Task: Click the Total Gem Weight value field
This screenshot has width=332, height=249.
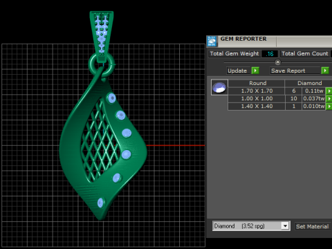Action: click(270, 54)
